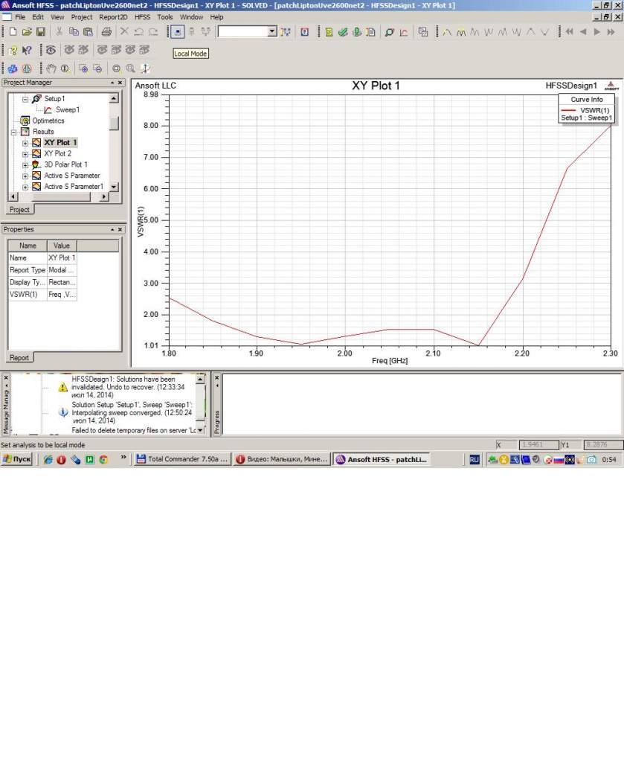Open the View menu

pyautogui.click(x=57, y=17)
